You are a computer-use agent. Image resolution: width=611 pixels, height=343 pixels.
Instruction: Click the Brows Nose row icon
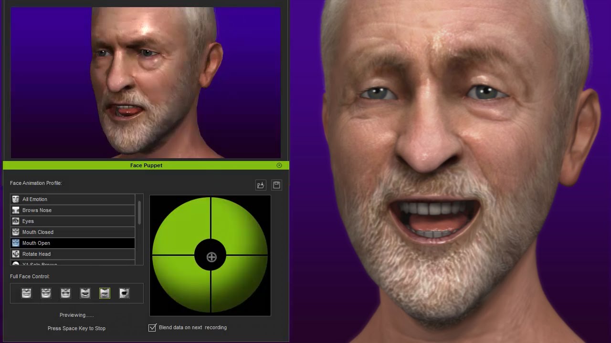tap(16, 210)
